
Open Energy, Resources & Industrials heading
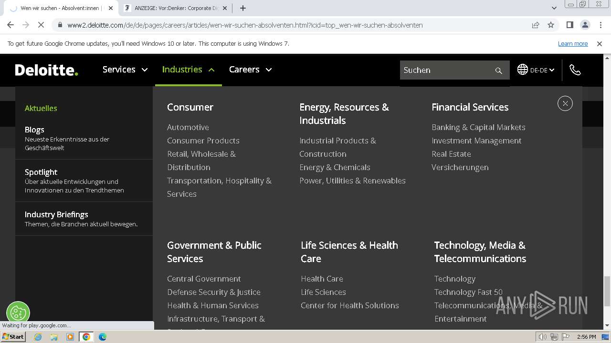point(344,114)
